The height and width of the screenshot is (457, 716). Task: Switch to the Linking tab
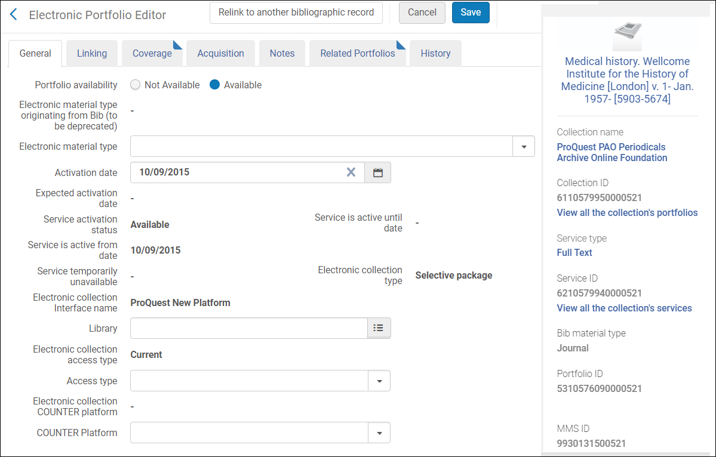pos(92,53)
